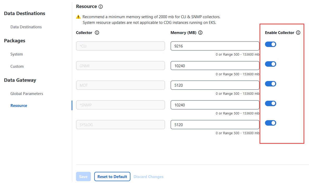
Task: Click info icon beside Memory (MB) header
Action: [200, 33]
